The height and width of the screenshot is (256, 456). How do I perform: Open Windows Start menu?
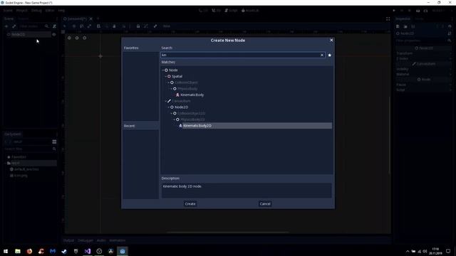click(6, 251)
